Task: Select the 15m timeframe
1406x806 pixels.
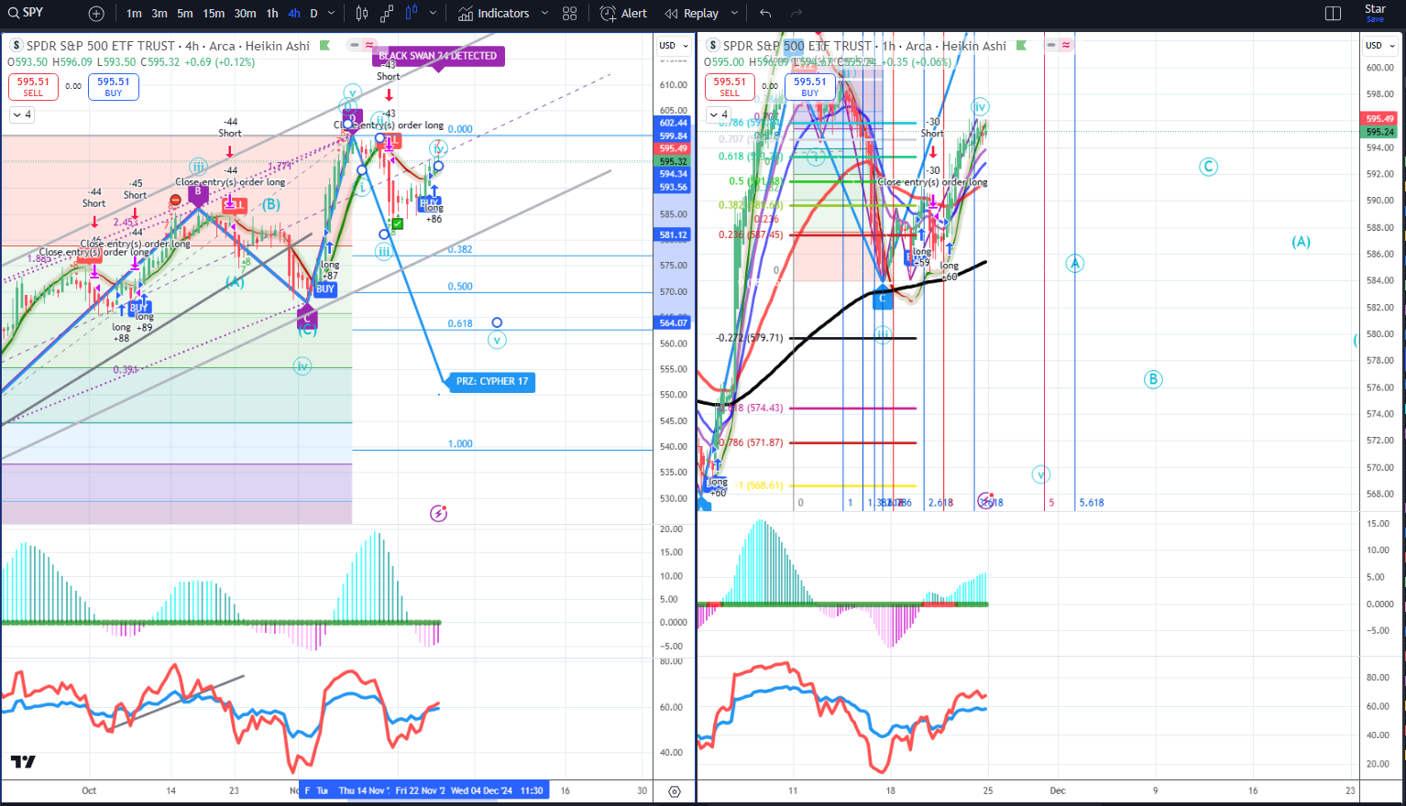Action: coord(214,14)
